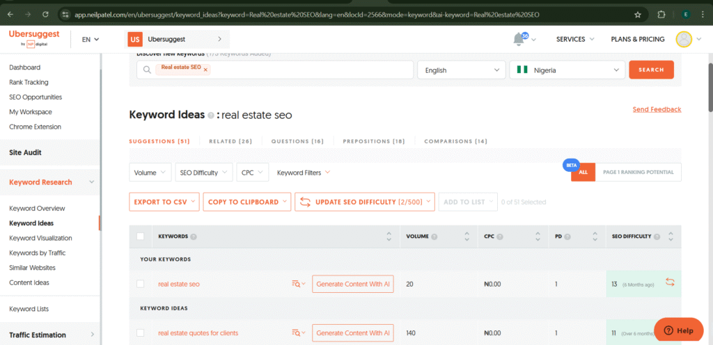Expand the Keyword Filters options

pyautogui.click(x=304, y=172)
